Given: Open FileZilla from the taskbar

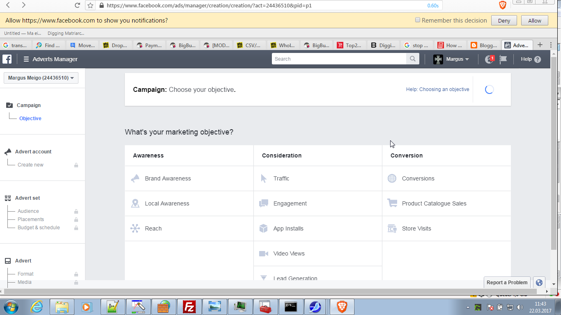Looking at the screenshot, I should point(189,307).
